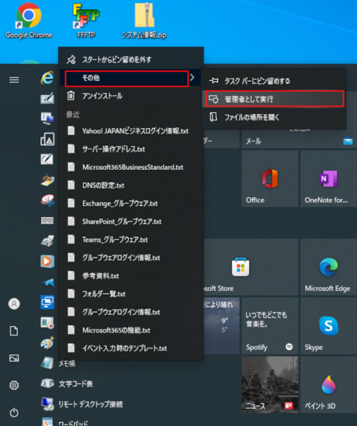This screenshot has width=357, height=426.
Task: Open the Google Chrome desktop shortcut
Action: coord(28,21)
